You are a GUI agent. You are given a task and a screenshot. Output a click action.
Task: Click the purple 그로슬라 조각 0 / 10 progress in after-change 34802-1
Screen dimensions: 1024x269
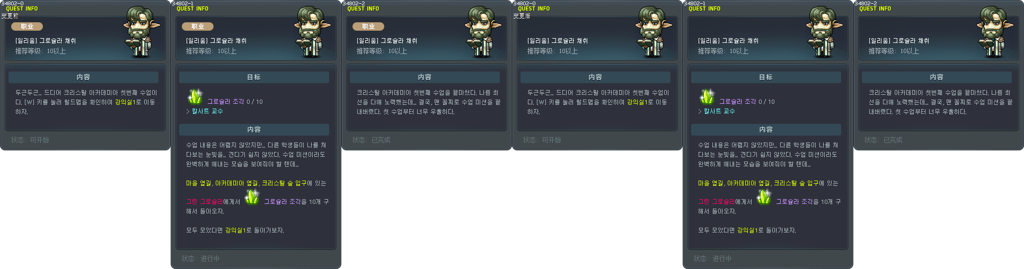tap(747, 102)
